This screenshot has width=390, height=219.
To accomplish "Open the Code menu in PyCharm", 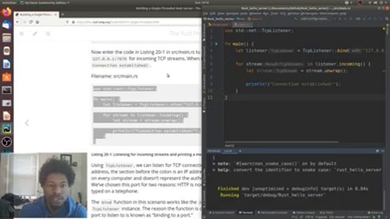I will click(x=244, y=13).
